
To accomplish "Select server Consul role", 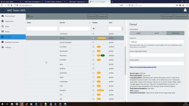I will [x=157, y=33].
